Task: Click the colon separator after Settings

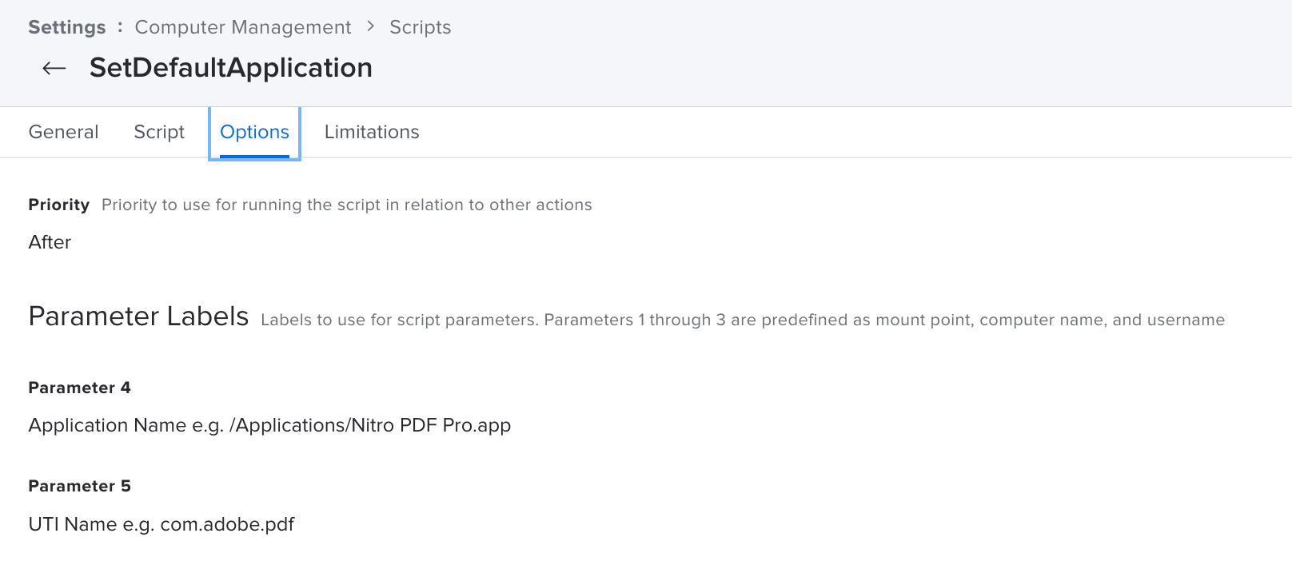Action: click(120, 26)
